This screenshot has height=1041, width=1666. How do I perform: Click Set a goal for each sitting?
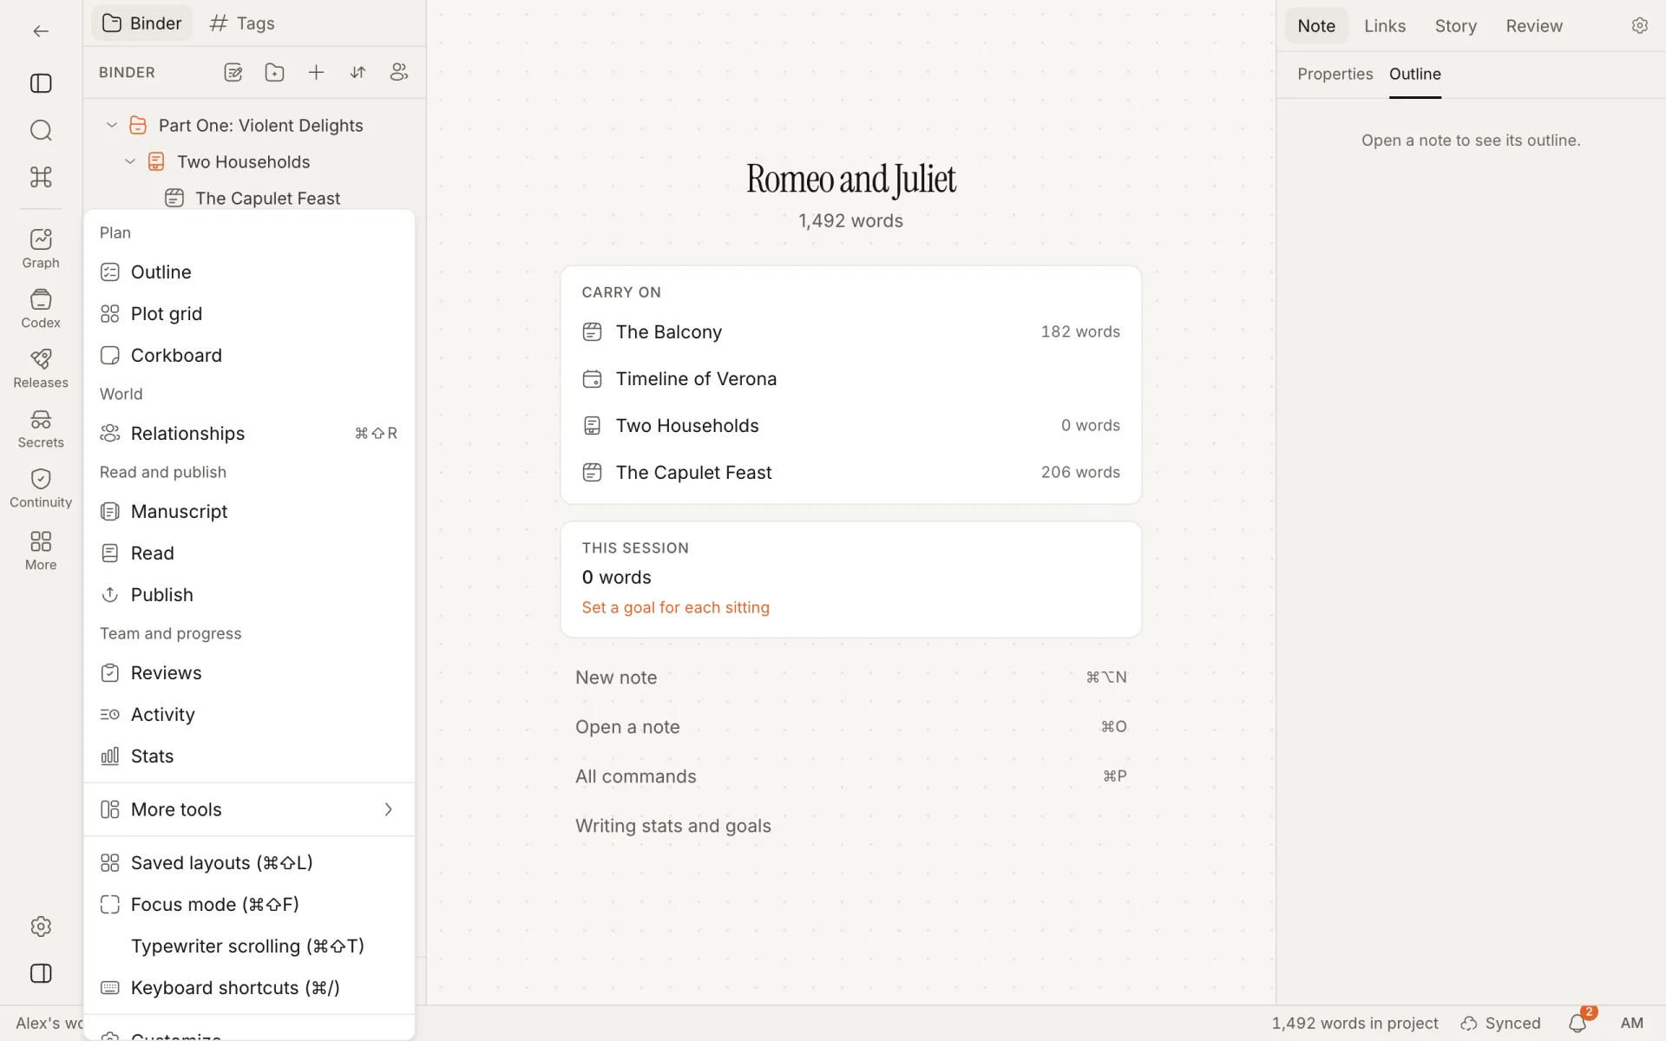click(675, 608)
